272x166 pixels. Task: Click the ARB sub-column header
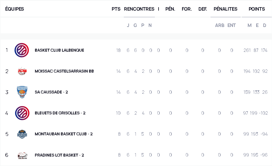point(220,25)
